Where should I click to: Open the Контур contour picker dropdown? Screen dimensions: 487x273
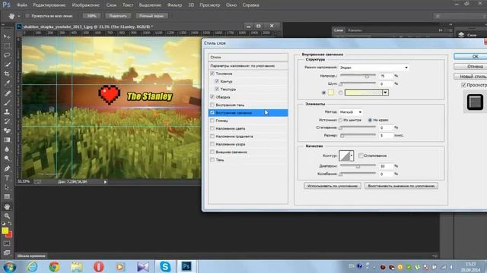tap(352, 155)
